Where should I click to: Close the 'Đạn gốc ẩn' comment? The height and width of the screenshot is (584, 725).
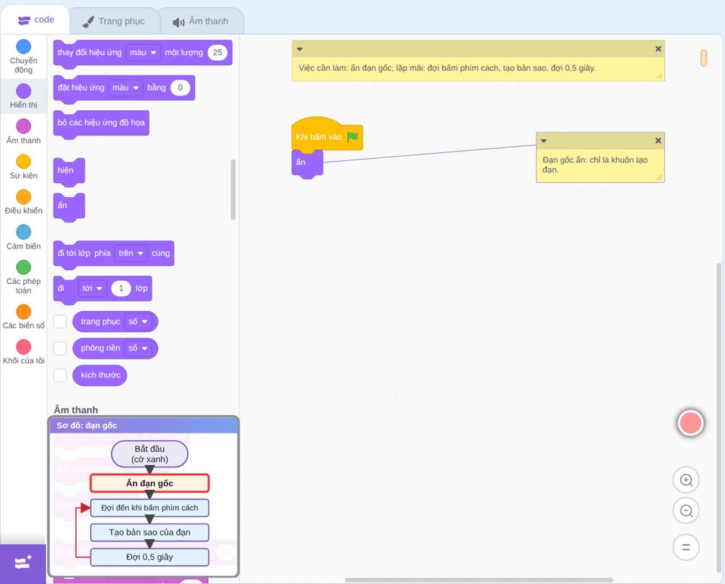658,141
